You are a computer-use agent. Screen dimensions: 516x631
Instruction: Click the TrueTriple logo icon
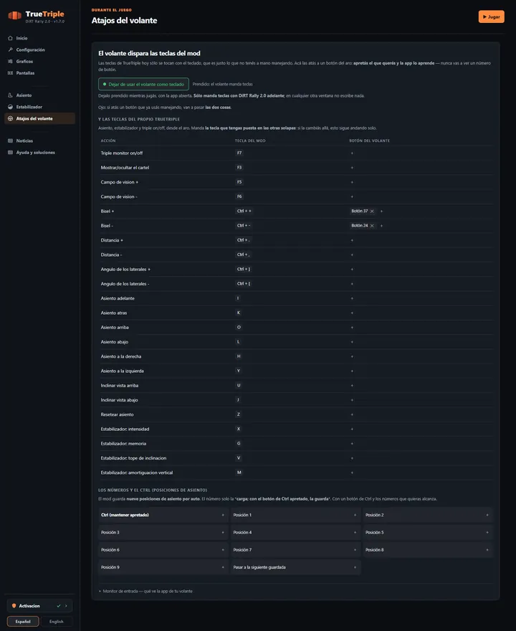pyautogui.click(x=14, y=16)
